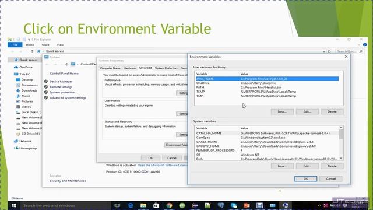Viewport: 373px width, 210px height.
Task: Click Edit under User variables
Action: click(307, 111)
